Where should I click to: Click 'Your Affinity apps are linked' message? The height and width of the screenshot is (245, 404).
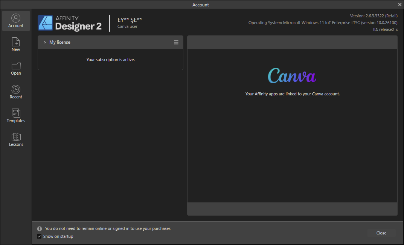point(293,94)
